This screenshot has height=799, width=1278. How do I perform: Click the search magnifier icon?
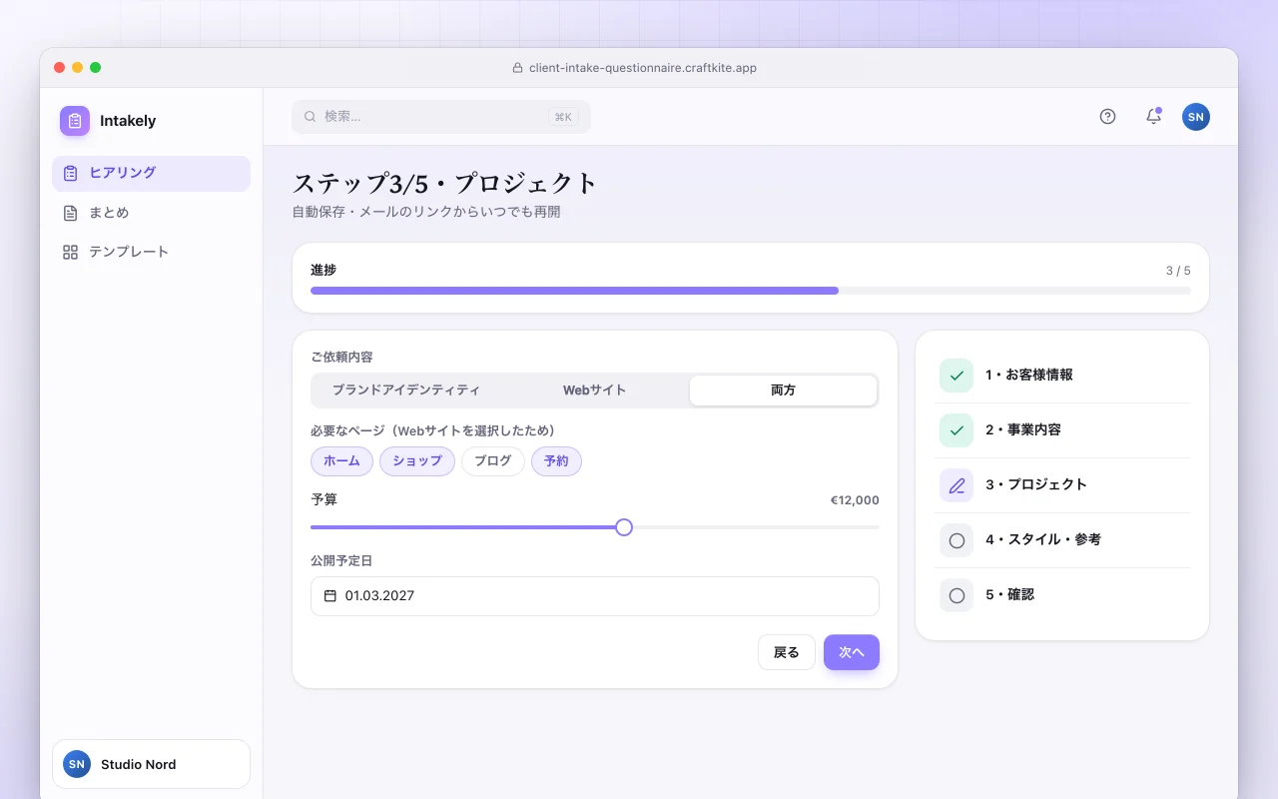coord(310,117)
